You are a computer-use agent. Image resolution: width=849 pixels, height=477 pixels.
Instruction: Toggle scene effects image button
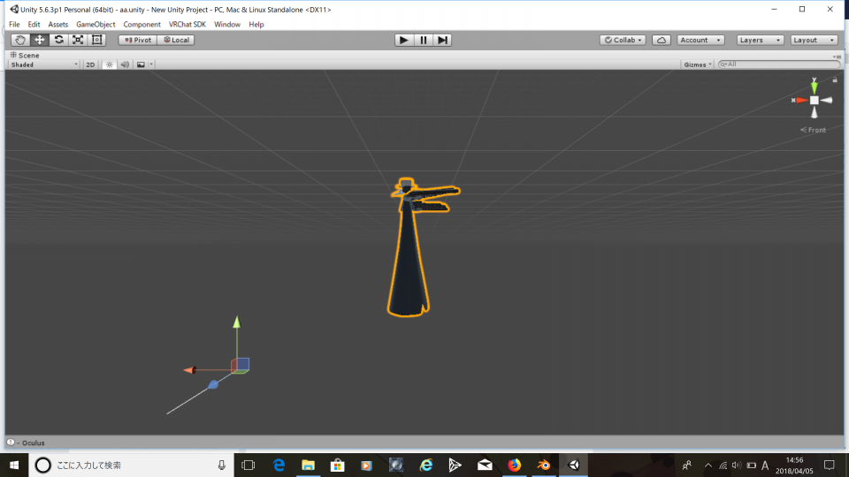pyautogui.click(x=141, y=64)
